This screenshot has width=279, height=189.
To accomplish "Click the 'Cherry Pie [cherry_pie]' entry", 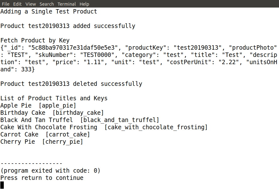I will (x=42, y=142).
